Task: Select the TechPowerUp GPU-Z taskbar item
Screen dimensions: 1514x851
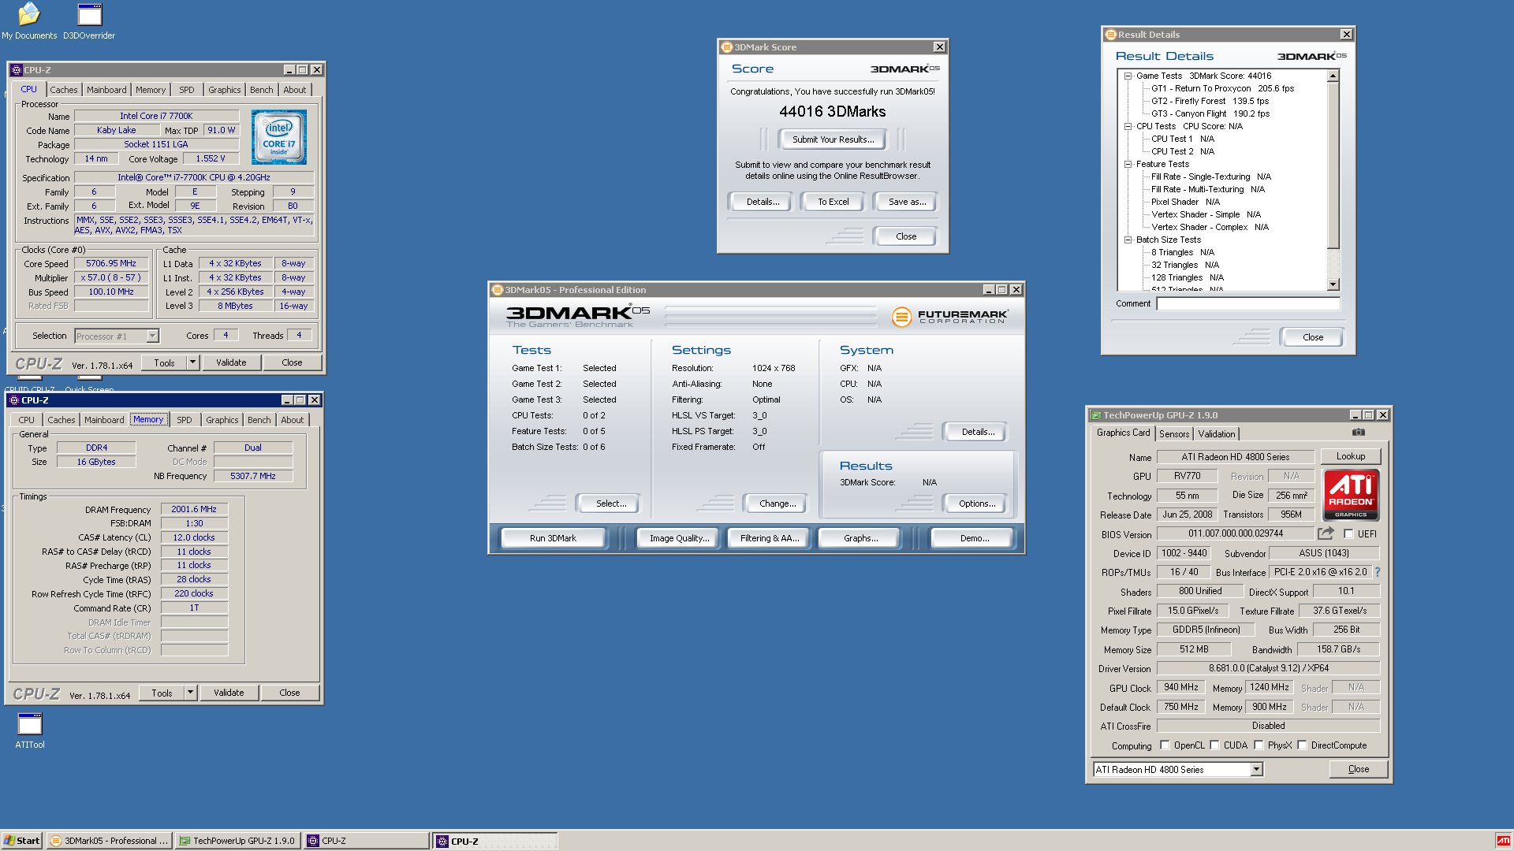Action: click(237, 841)
